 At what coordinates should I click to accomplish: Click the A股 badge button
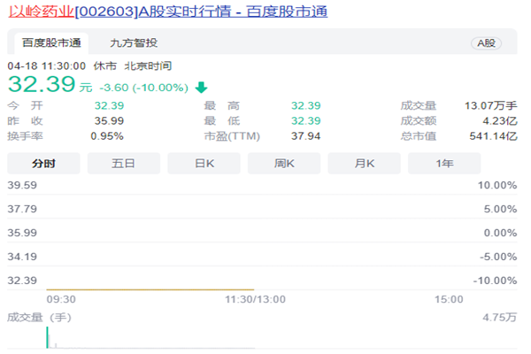pos(486,43)
